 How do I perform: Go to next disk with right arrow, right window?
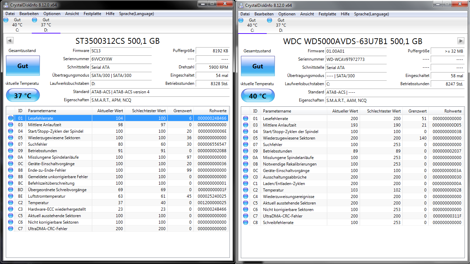(x=461, y=41)
